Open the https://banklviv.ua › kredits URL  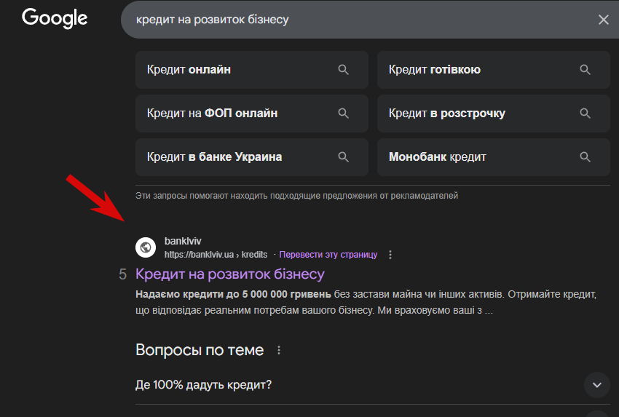tap(216, 255)
